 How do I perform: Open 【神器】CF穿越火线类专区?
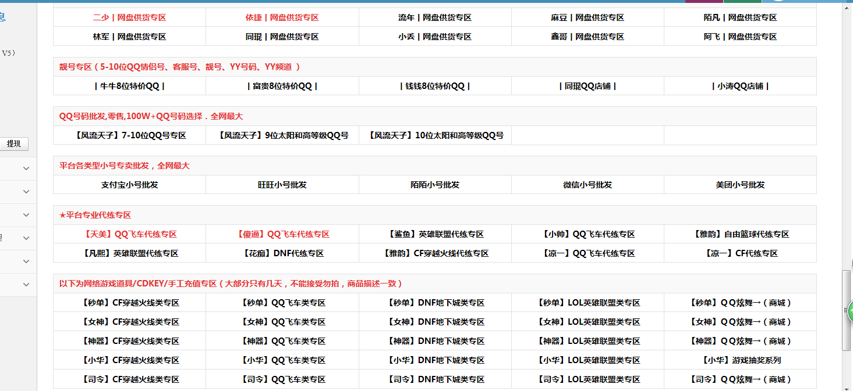(x=129, y=341)
